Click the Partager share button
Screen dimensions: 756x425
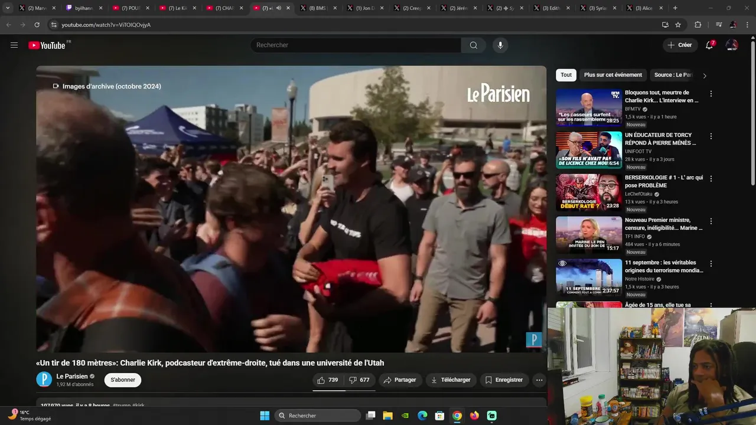[400, 380]
